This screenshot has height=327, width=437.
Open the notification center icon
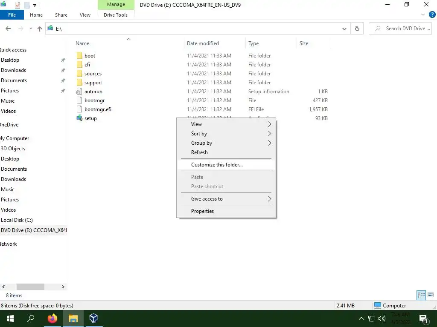pyautogui.click(x=423, y=319)
